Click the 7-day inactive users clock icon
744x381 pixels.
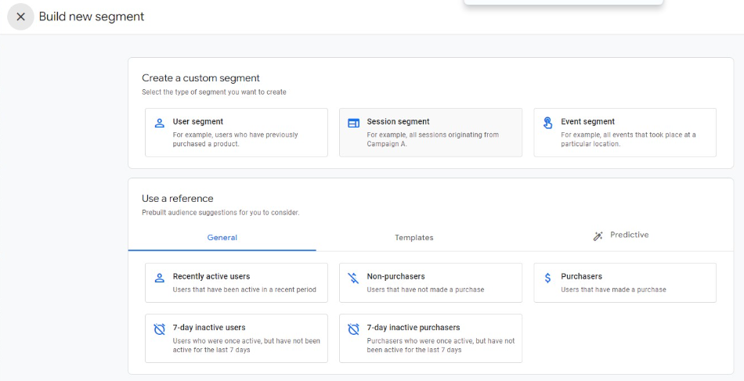(x=160, y=329)
